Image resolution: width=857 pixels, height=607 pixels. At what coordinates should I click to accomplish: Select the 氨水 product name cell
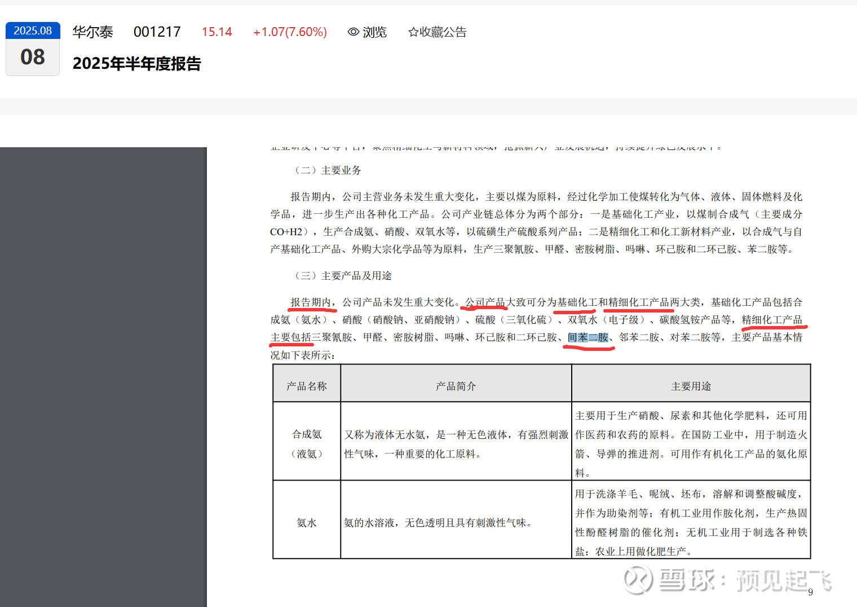click(306, 523)
